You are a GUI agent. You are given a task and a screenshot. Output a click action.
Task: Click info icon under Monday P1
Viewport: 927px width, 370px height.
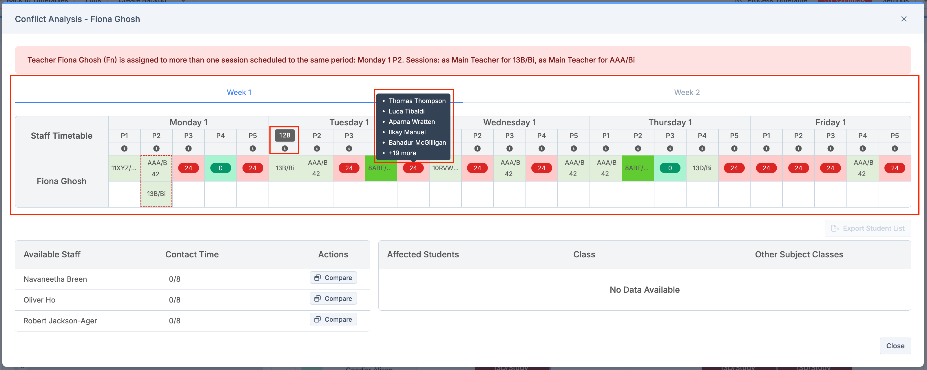[x=124, y=149]
